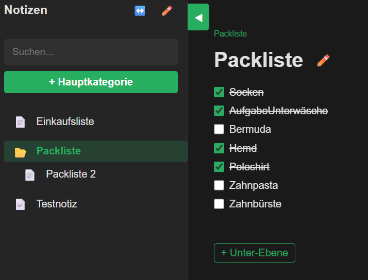Click the pencil icon beside Packliste title

tap(323, 61)
